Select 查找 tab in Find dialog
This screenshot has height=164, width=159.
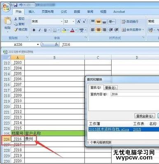(x=96, y=87)
